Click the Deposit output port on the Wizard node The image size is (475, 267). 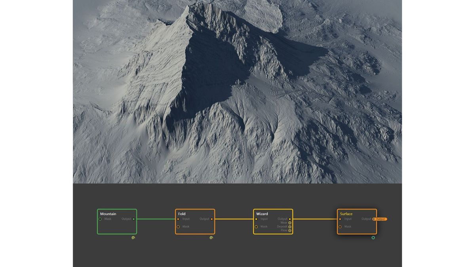pyautogui.click(x=289, y=226)
